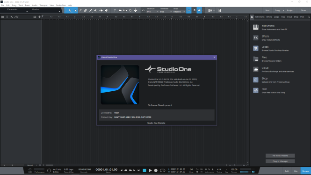
Task: Open the Control dropdown arrow
Action: pyautogui.click(x=59, y=12)
